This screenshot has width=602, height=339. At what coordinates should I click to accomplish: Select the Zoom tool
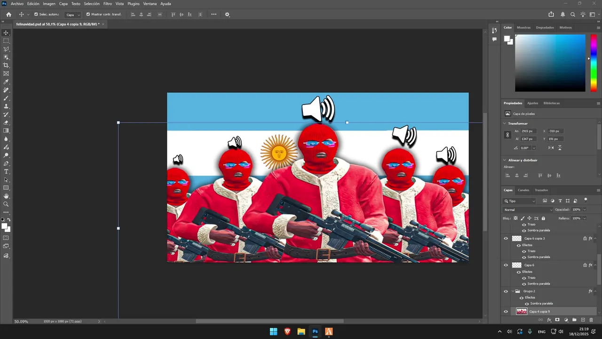(x=6, y=204)
